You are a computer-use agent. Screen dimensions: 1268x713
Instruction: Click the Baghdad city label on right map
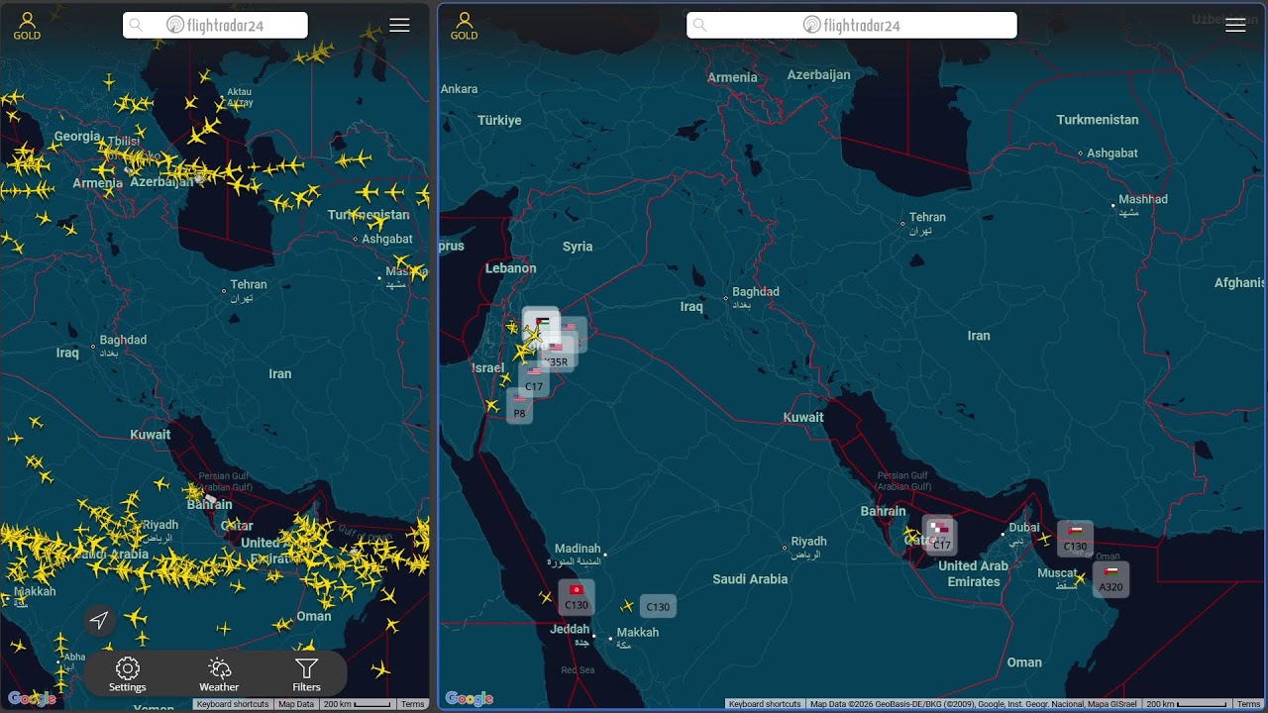pos(756,291)
